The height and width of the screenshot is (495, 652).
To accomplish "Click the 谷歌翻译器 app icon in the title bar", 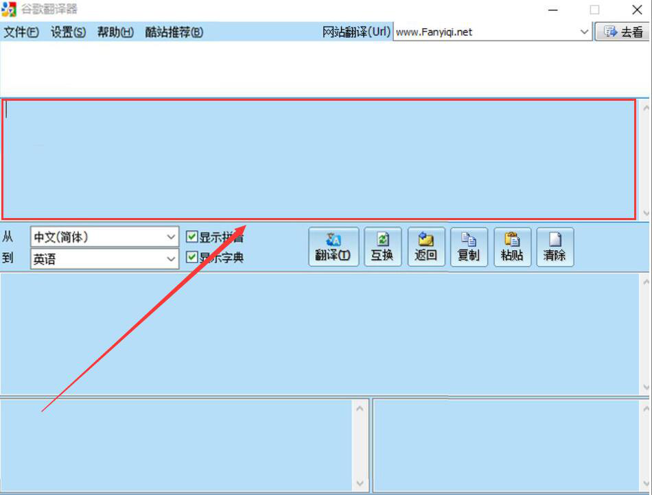I will point(9,9).
